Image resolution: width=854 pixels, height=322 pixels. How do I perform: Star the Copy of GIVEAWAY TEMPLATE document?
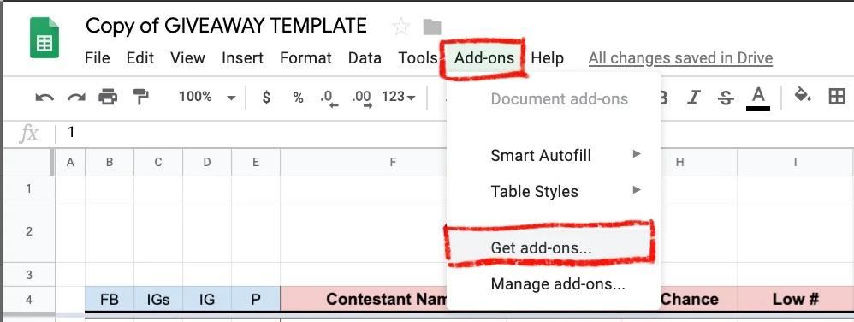click(401, 27)
